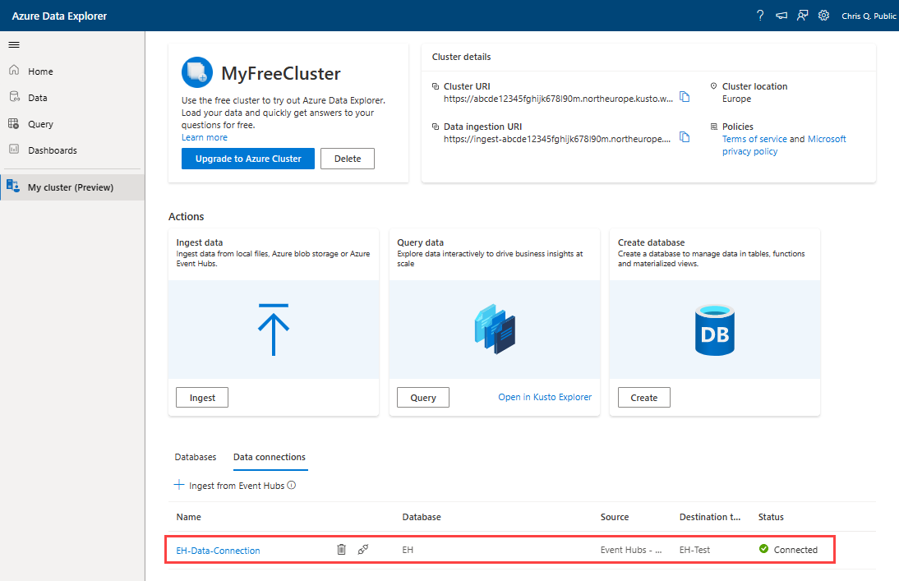Click the Data icon in sidebar
899x581 pixels.
(x=14, y=97)
